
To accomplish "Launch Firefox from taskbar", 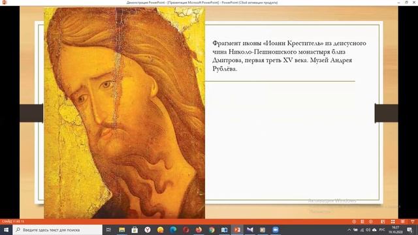I will point(199,230).
